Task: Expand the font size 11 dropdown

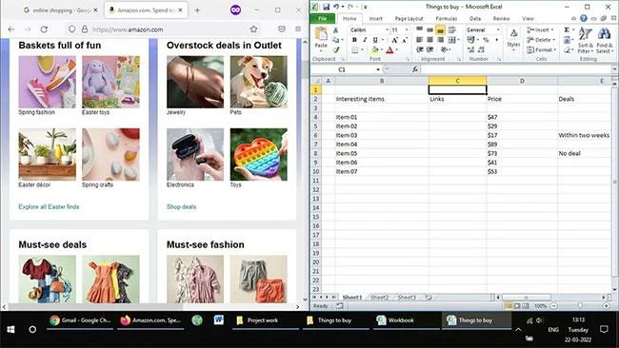Action: coord(407,30)
